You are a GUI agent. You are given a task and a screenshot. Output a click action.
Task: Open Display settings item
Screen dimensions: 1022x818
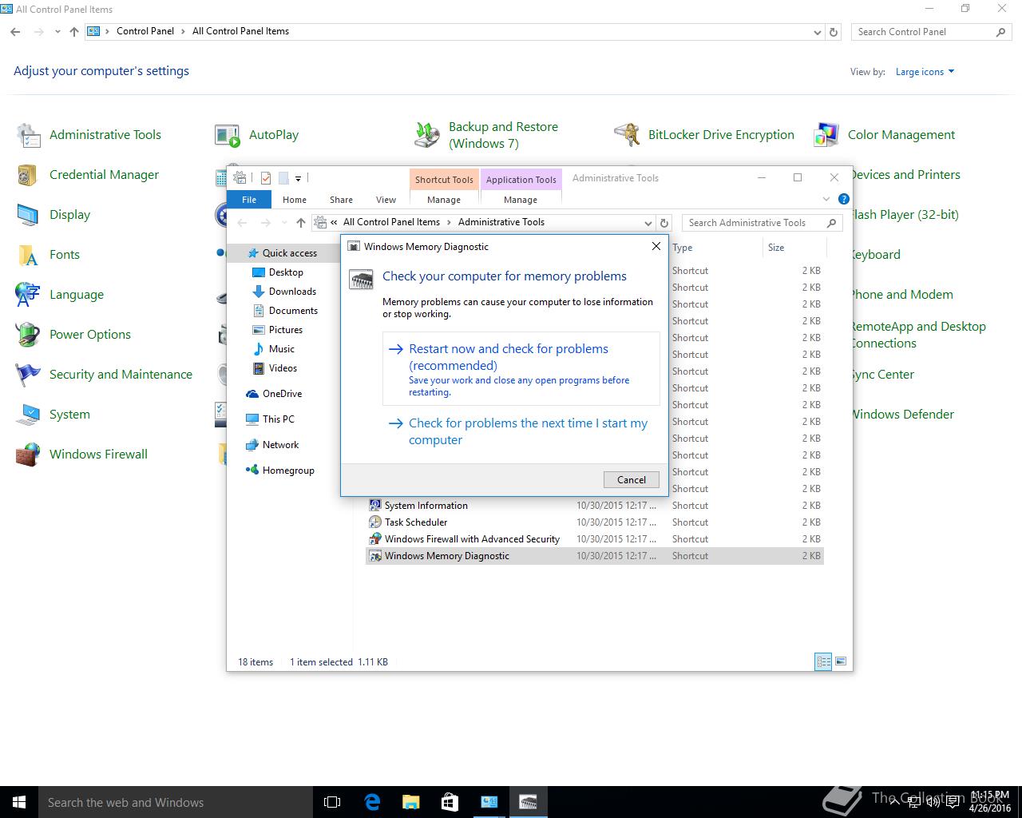pos(53,215)
